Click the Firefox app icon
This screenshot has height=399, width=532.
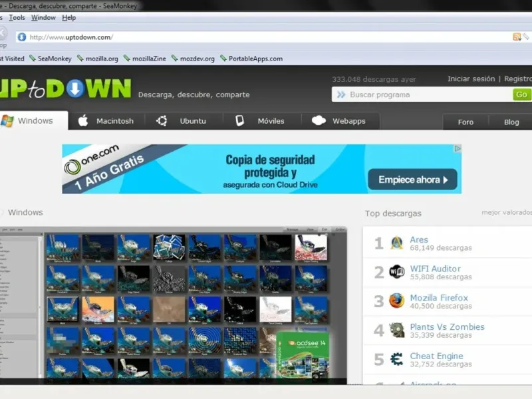point(396,301)
